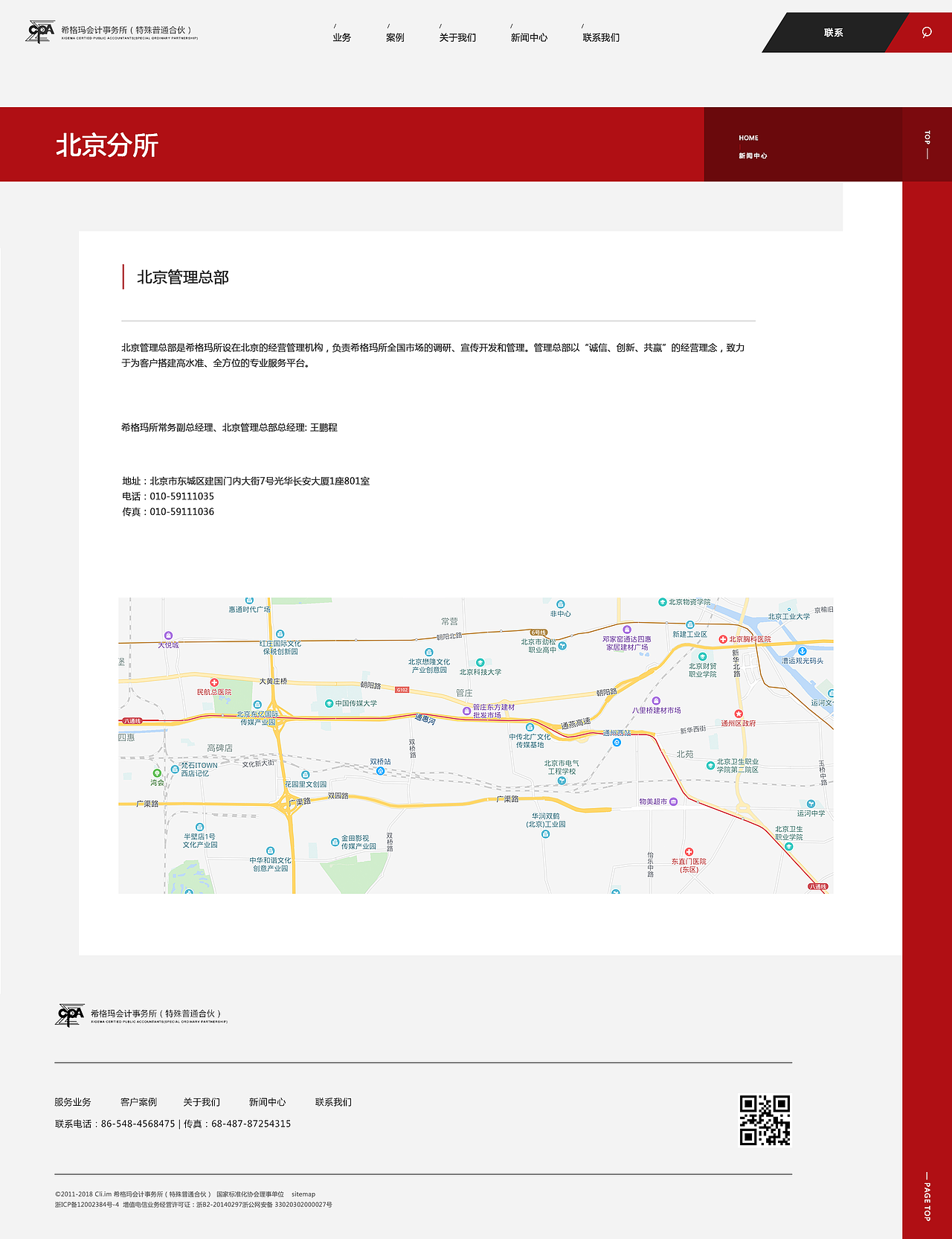Click 双桥站 subway marker on map
The height and width of the screenshot is (1239, 952).
tap(380, 771)
